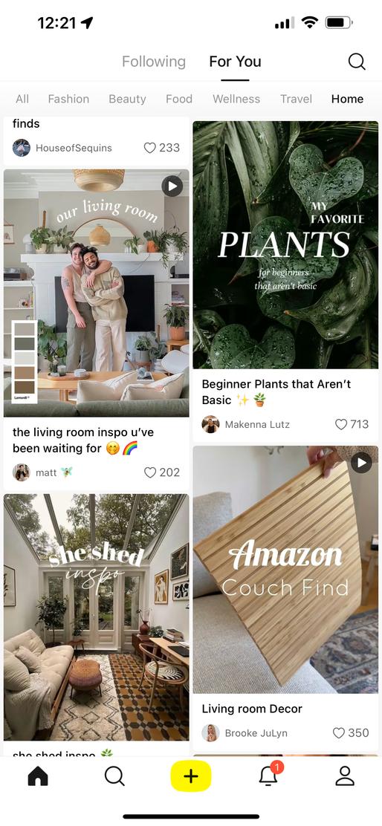Like matt's living room post heart
Viewport: 382px width, 826px height.
click(x=150, y=472)
